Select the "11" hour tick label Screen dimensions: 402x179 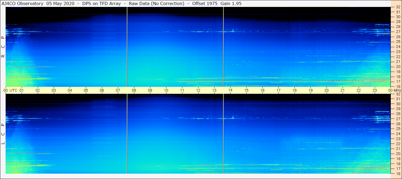[182, 90]
